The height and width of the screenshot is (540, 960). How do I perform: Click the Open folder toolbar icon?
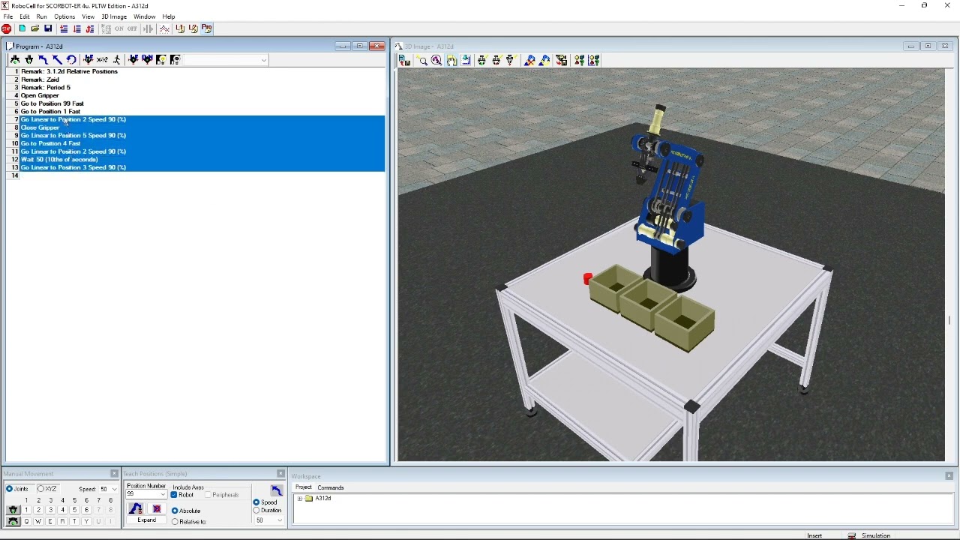coord(35,28)
